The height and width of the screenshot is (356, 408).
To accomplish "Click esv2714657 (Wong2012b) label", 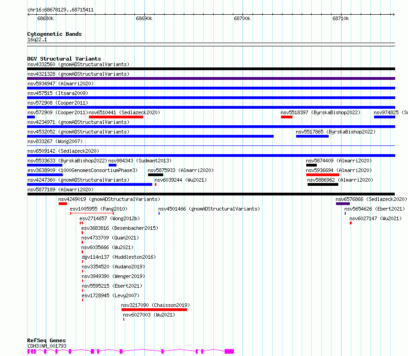I will (110, 218).
